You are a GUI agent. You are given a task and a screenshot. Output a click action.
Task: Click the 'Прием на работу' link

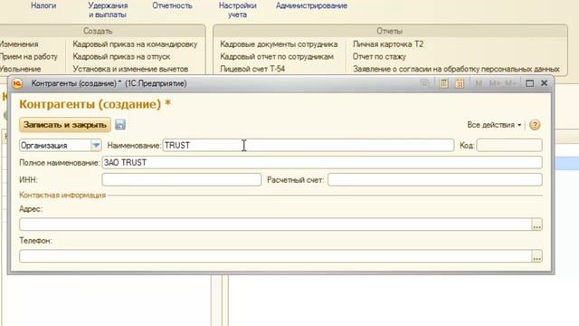tap(29, 56)
